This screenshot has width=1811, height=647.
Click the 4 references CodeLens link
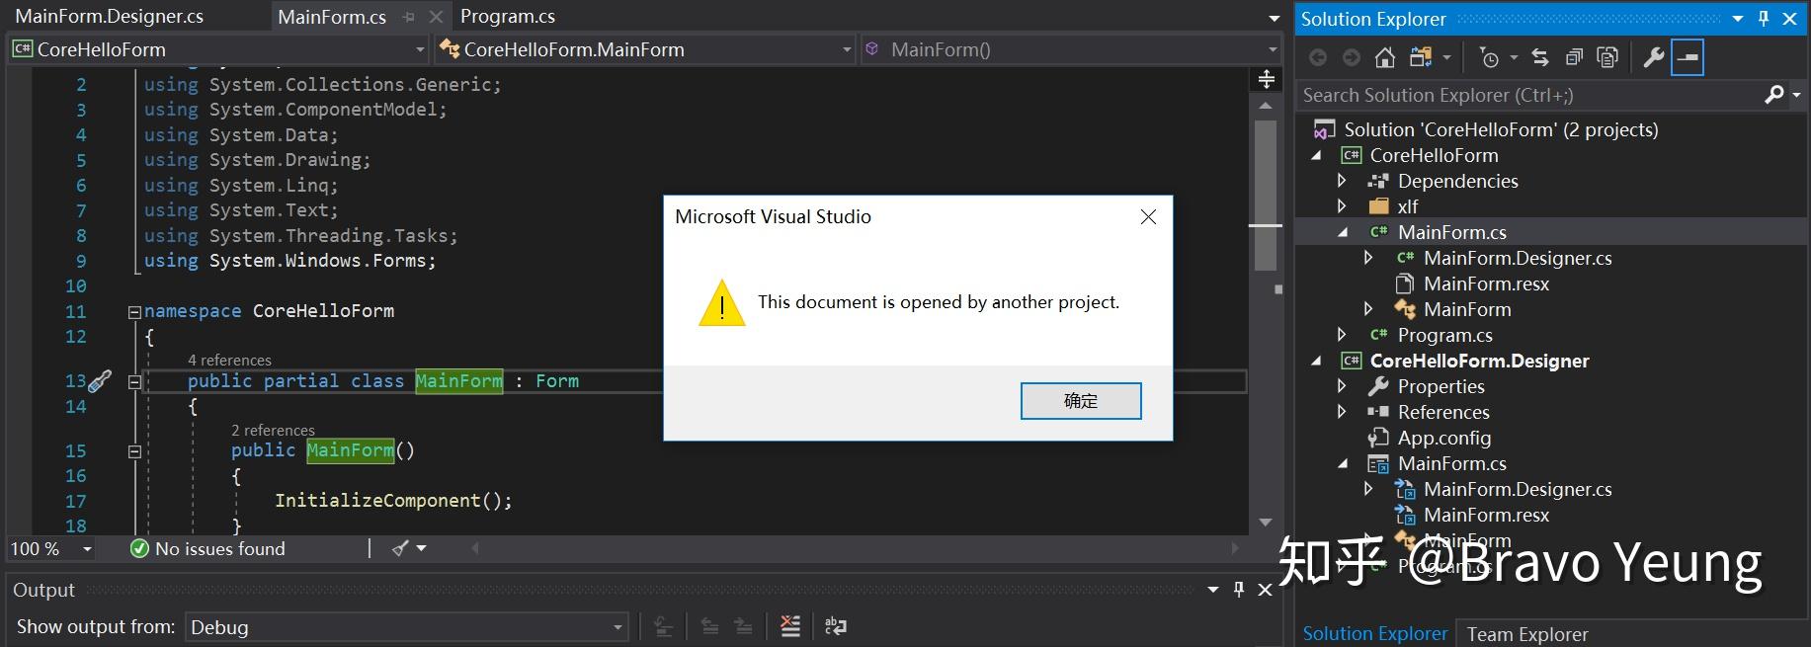(229, 361)
